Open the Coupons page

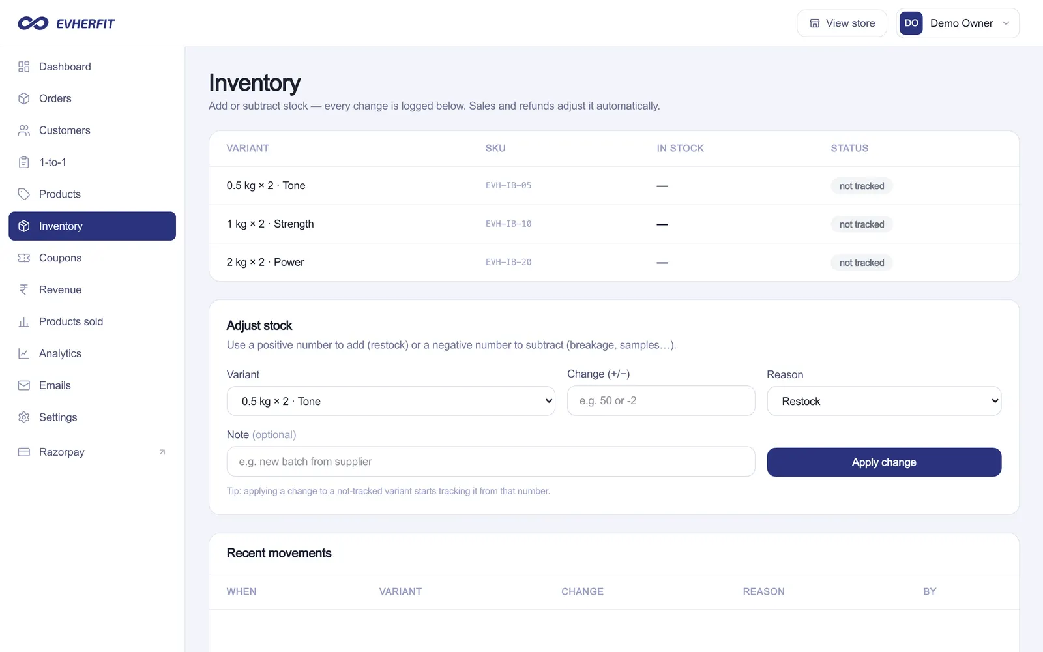pos(92,258)
